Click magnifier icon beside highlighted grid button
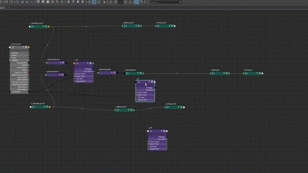Screen dimensions: 308x173 [x=141, y=2]
